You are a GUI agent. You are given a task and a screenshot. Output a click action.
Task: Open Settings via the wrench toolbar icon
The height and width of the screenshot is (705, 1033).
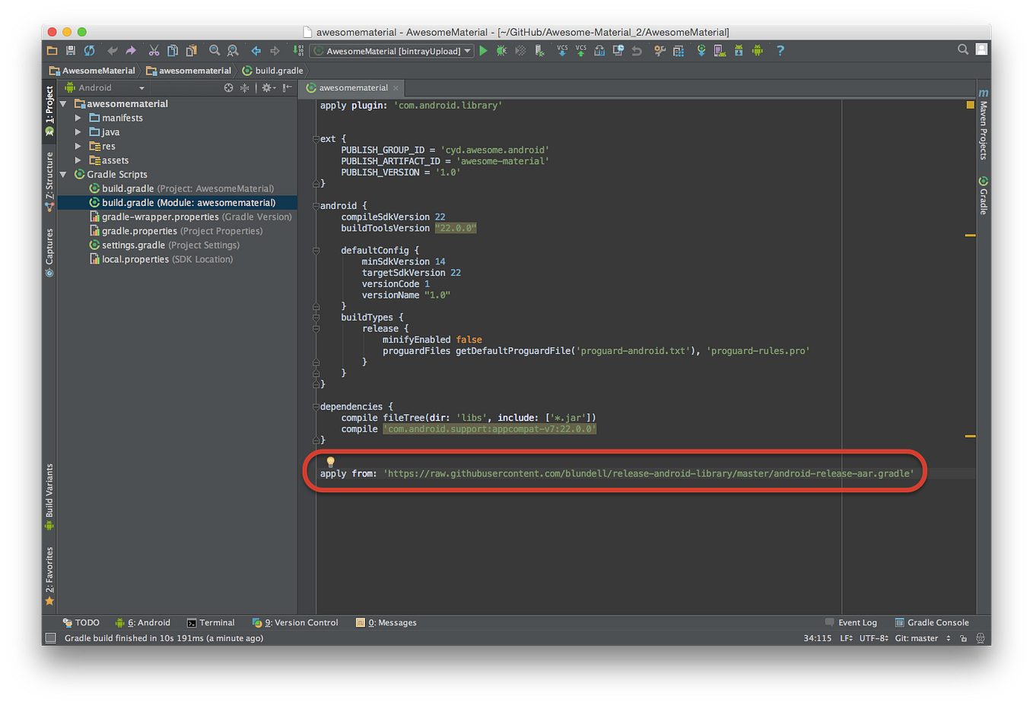(660, 50)
